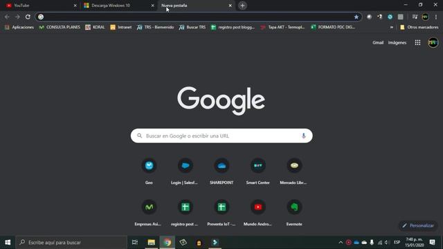Open the Imágenes link

tap(397, 43)
